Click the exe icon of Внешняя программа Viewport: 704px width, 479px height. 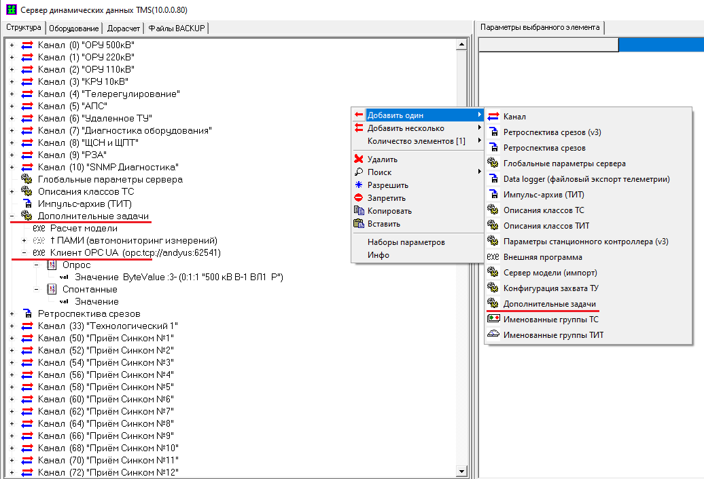click(x=493, y=257)
